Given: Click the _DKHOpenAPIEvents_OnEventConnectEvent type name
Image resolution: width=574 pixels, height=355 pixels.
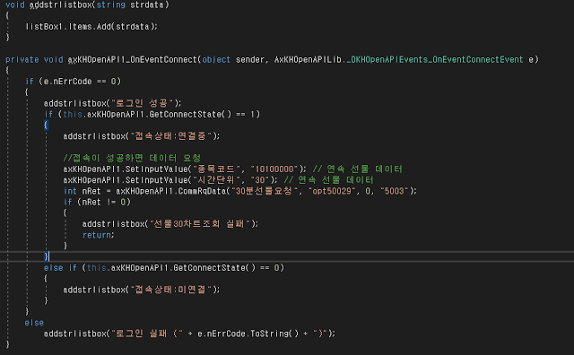Looking at the screenshot, I should click(435, 60).
